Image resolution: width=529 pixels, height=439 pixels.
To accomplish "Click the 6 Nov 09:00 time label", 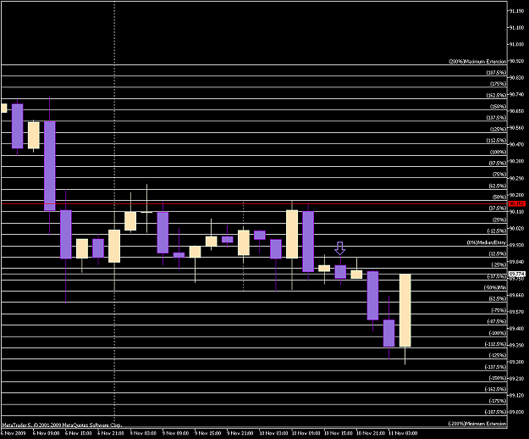I will coord(47,433).
